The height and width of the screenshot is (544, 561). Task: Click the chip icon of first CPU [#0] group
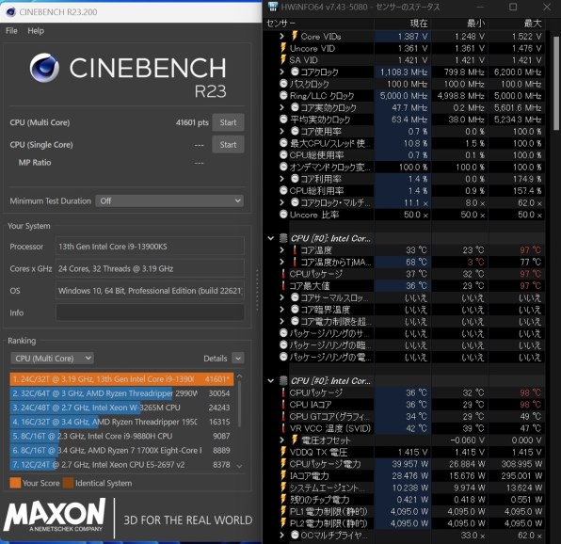click(283, 238)
